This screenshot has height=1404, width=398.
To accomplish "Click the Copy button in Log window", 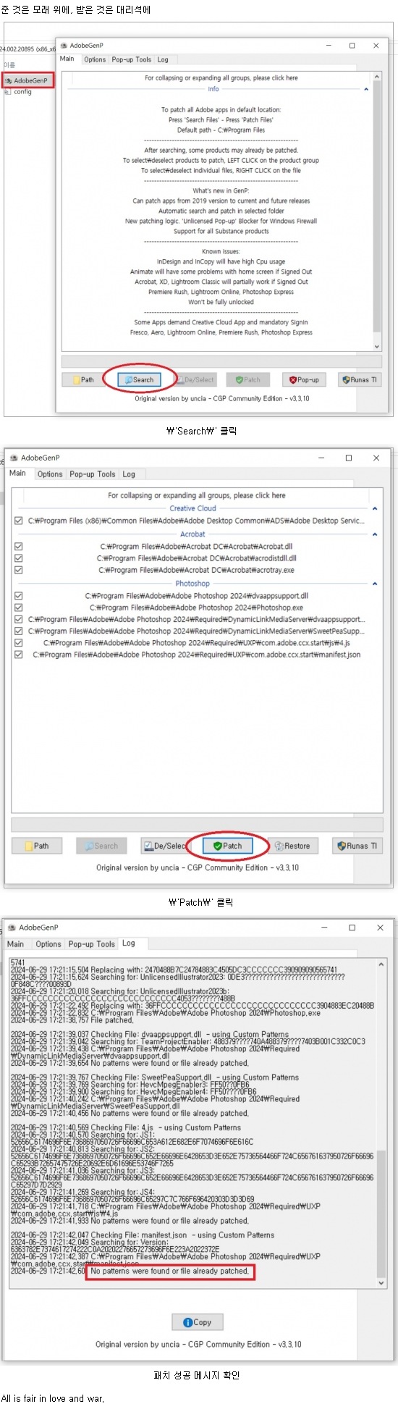I will pos(198,1321).
